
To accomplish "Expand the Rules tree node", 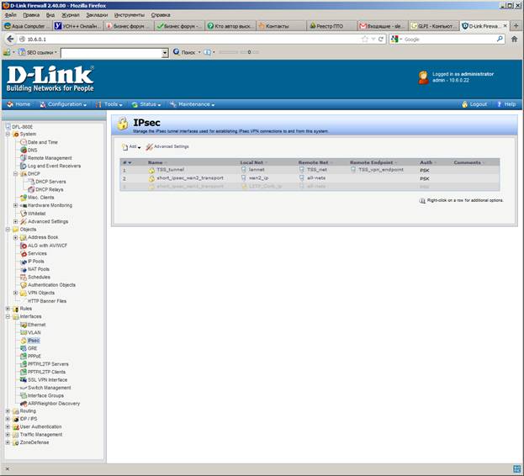I will tap(8, 309).
